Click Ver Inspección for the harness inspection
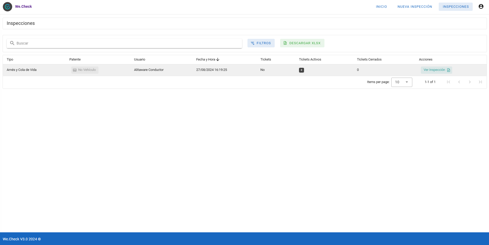The height and width of the screenshot is (245, 489). click(436, 70)
